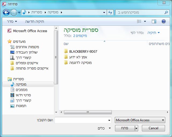Viewport: 172px width, 137px height.
Task: Click the star icon beside מועדפים
Action: (10, 41)
